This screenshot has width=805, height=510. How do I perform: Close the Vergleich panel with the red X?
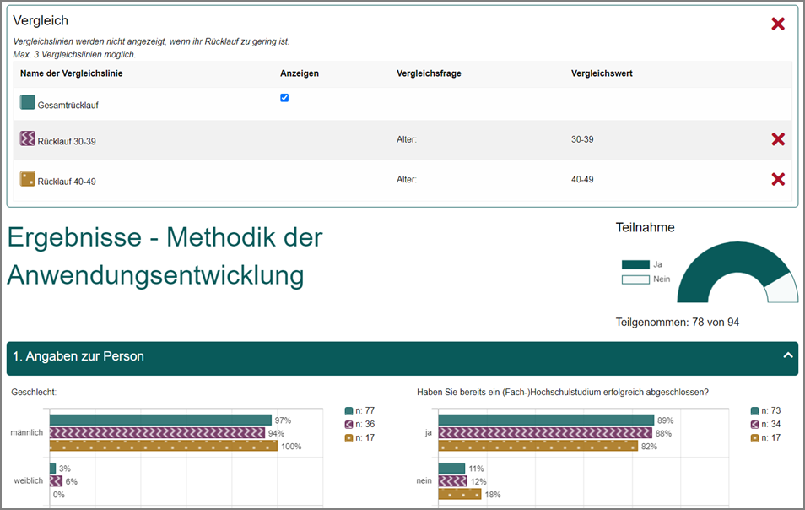point(777,24)
